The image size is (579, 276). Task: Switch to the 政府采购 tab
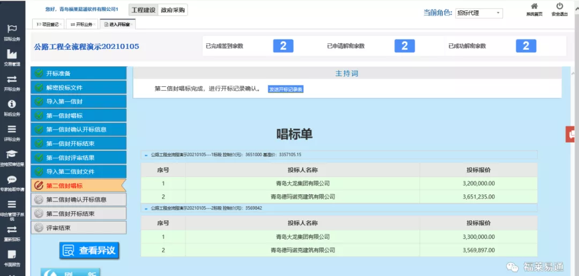point(173,11)
